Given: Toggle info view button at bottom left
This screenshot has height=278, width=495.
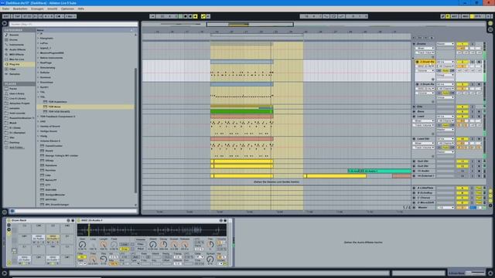Looking at the screenshot, I should [x=5, y=273].
